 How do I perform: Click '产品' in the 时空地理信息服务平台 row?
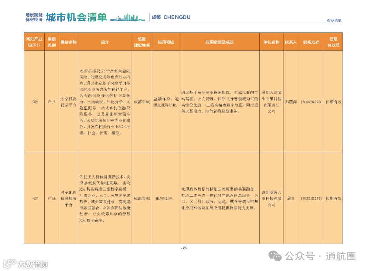(52, 198)
